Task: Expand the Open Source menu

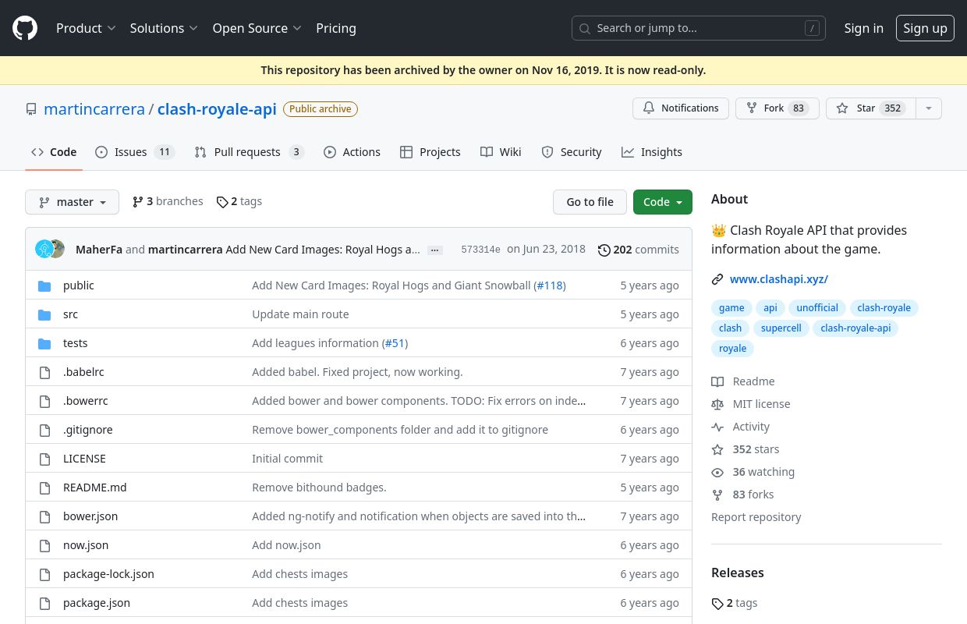Action: (257, 28)
